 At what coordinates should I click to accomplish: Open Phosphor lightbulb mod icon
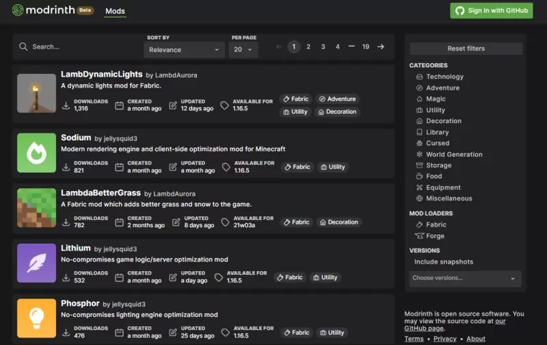pyautogui.click(x=37, y=318)
